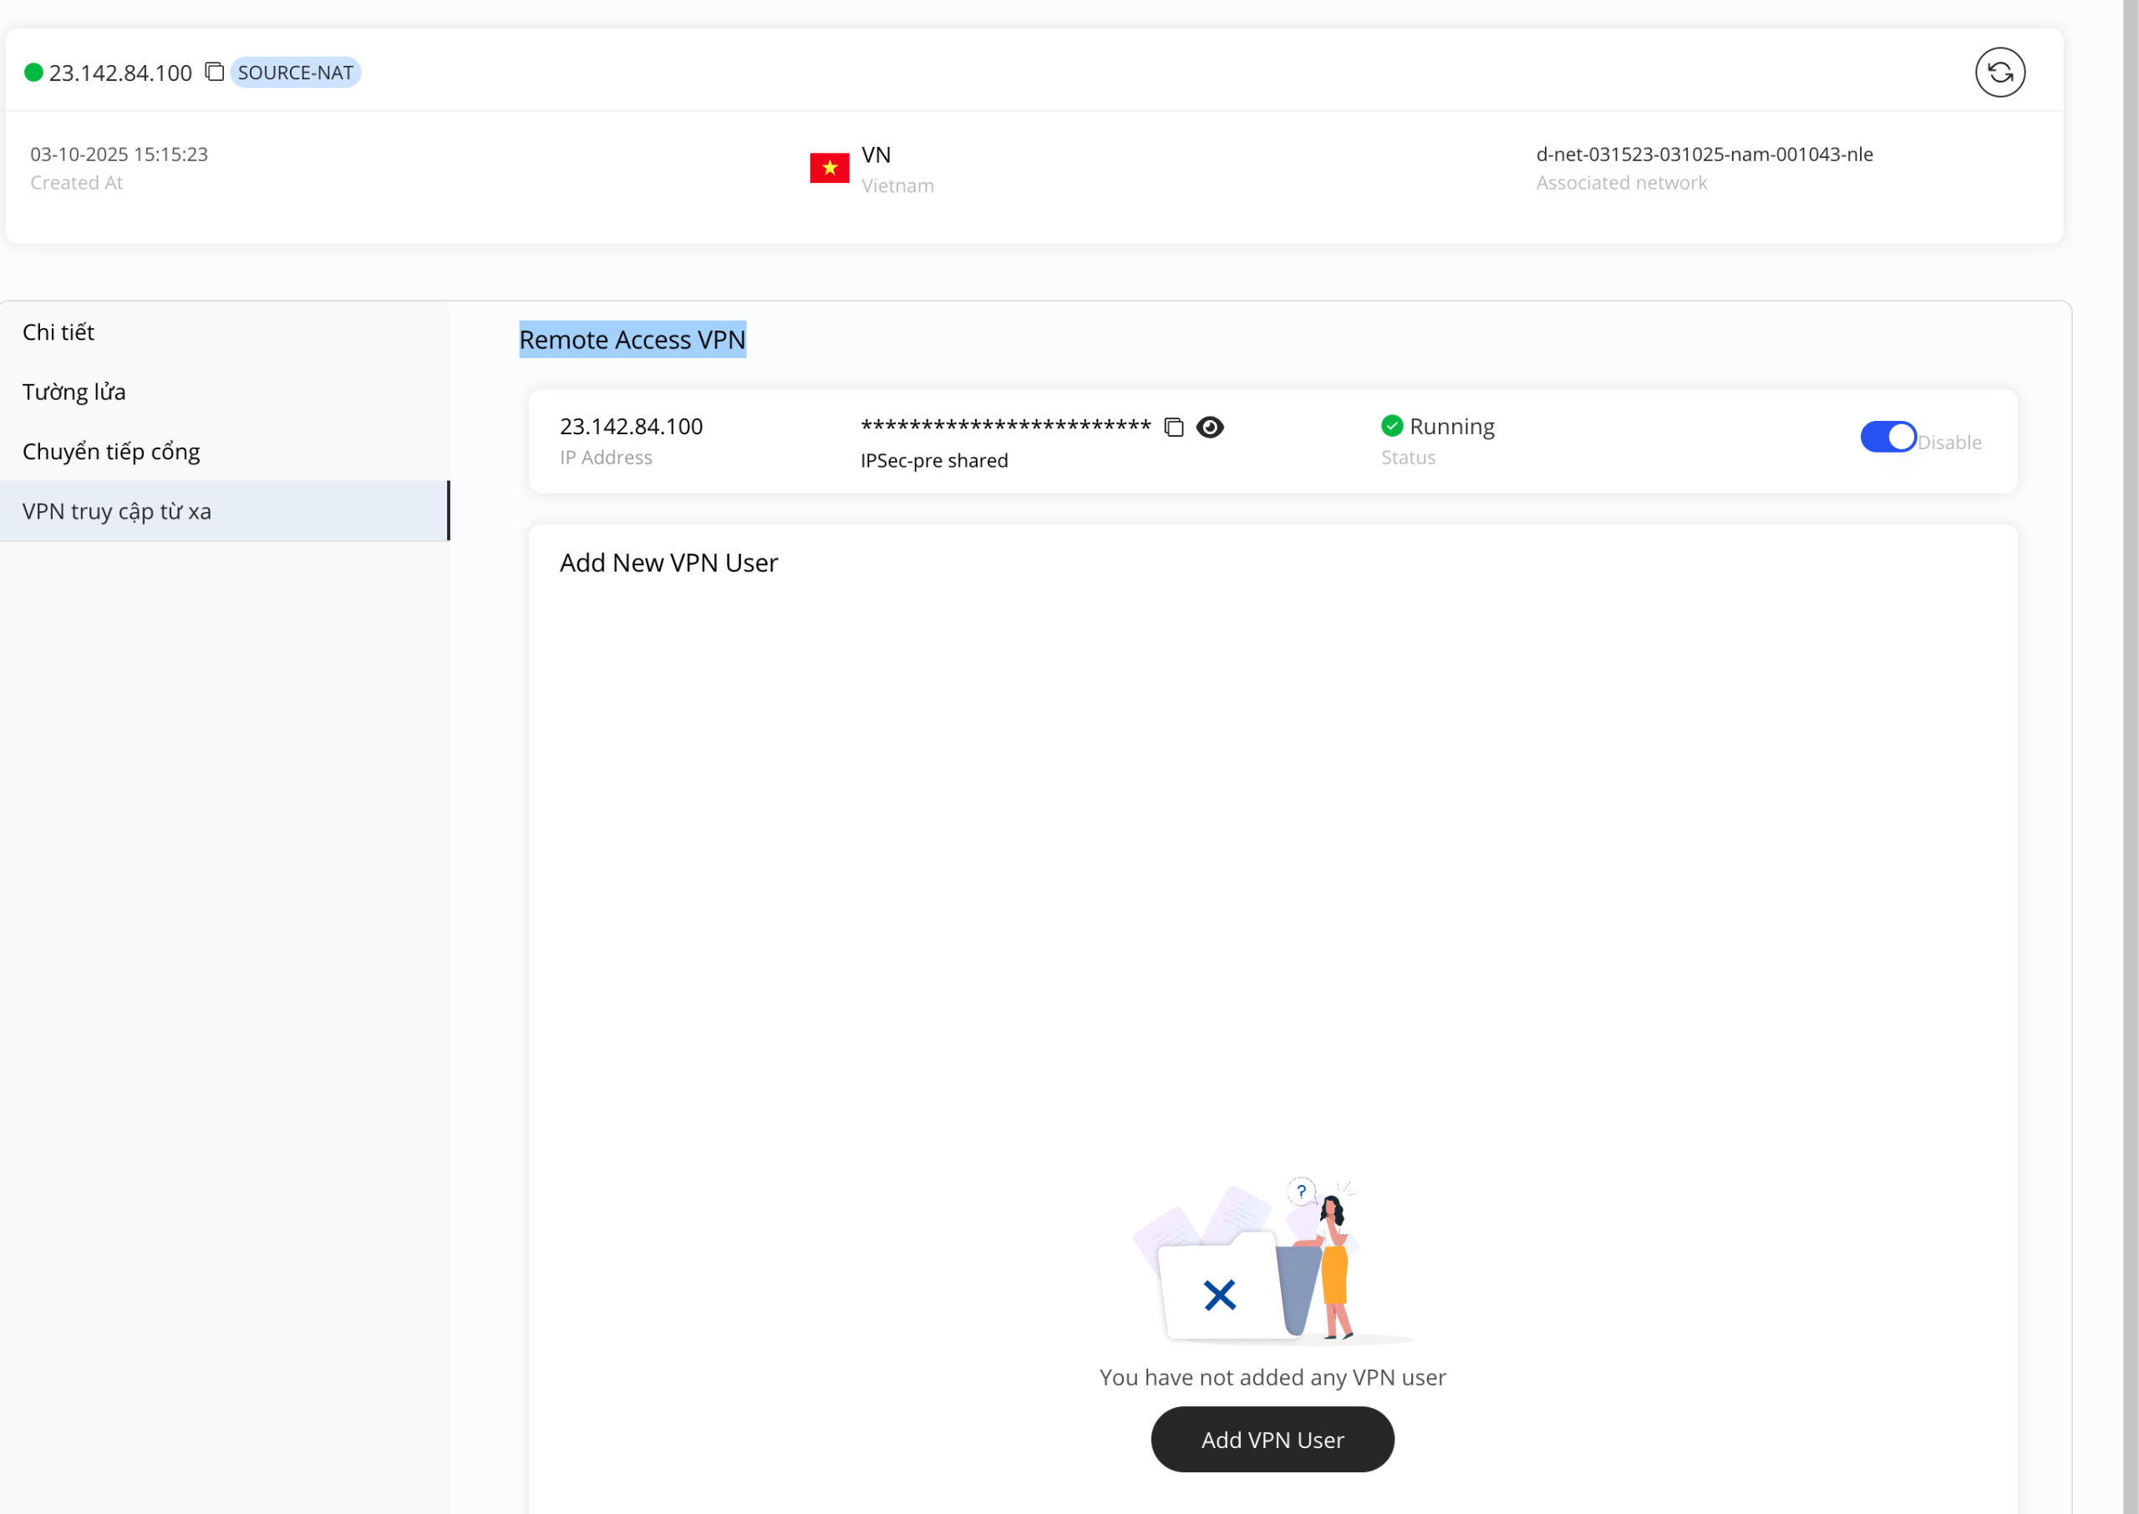This screenshot has width=2139, height=1514.
Task: Copy the 23.142.84.100 IP address in header
Action: click(215, 72)
